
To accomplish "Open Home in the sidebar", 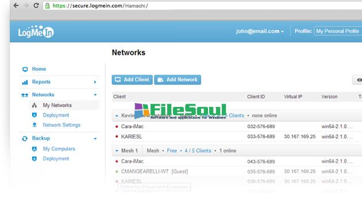I will [39, 69].
